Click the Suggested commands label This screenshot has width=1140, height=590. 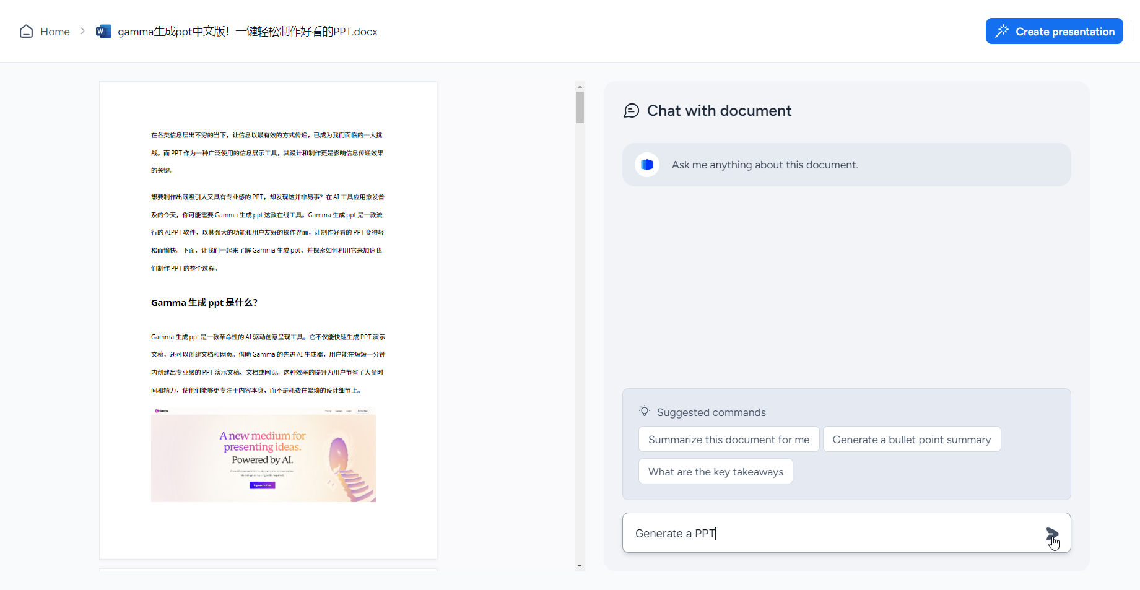point(711,412)
